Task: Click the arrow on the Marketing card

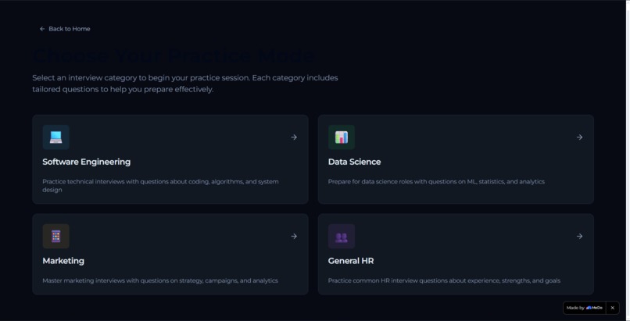Action: (x=294, y=237)
